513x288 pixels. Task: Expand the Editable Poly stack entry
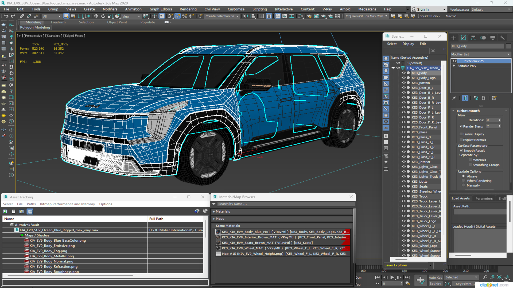(454, 66)
